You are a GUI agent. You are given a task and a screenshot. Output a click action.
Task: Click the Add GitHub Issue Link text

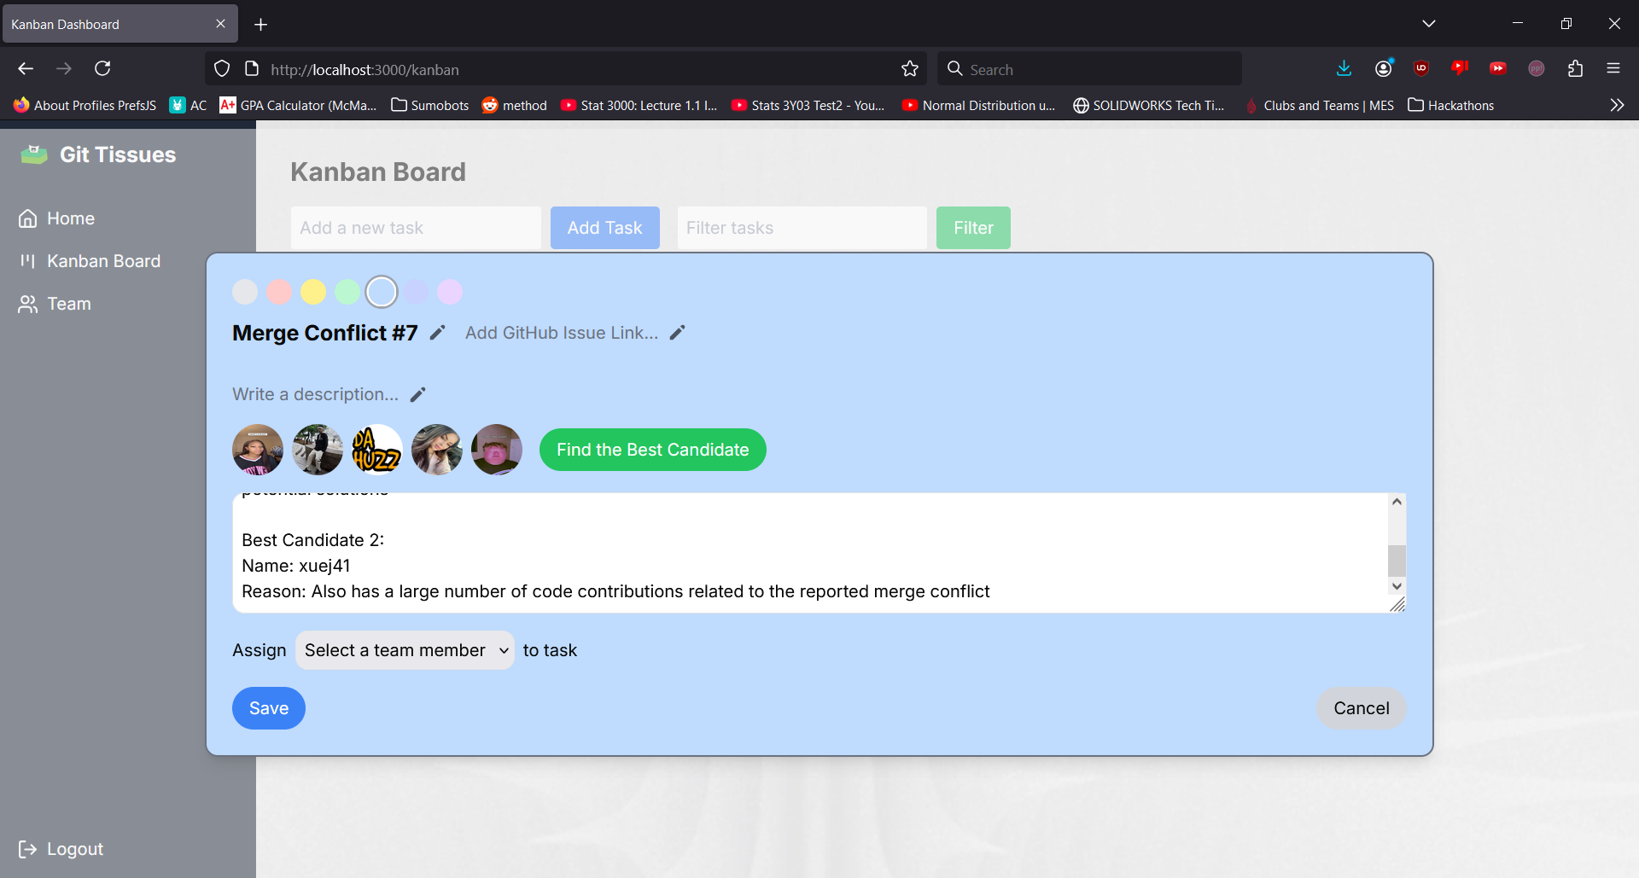pos(562,333)
